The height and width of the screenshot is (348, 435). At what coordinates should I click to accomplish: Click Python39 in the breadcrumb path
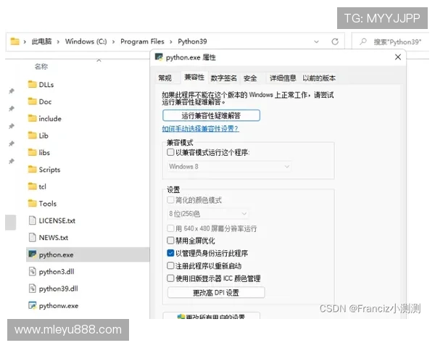[193, 41]
